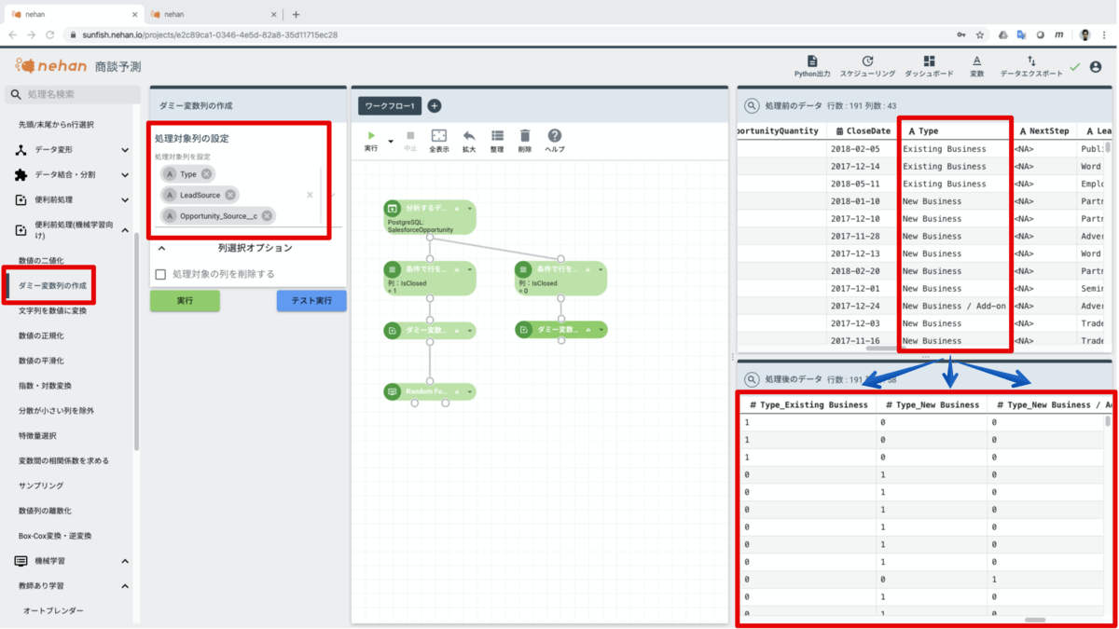Viewport: 1119px width, 629px height.
Task: Remove the LeadSource column chip
Action: (230, 195)
